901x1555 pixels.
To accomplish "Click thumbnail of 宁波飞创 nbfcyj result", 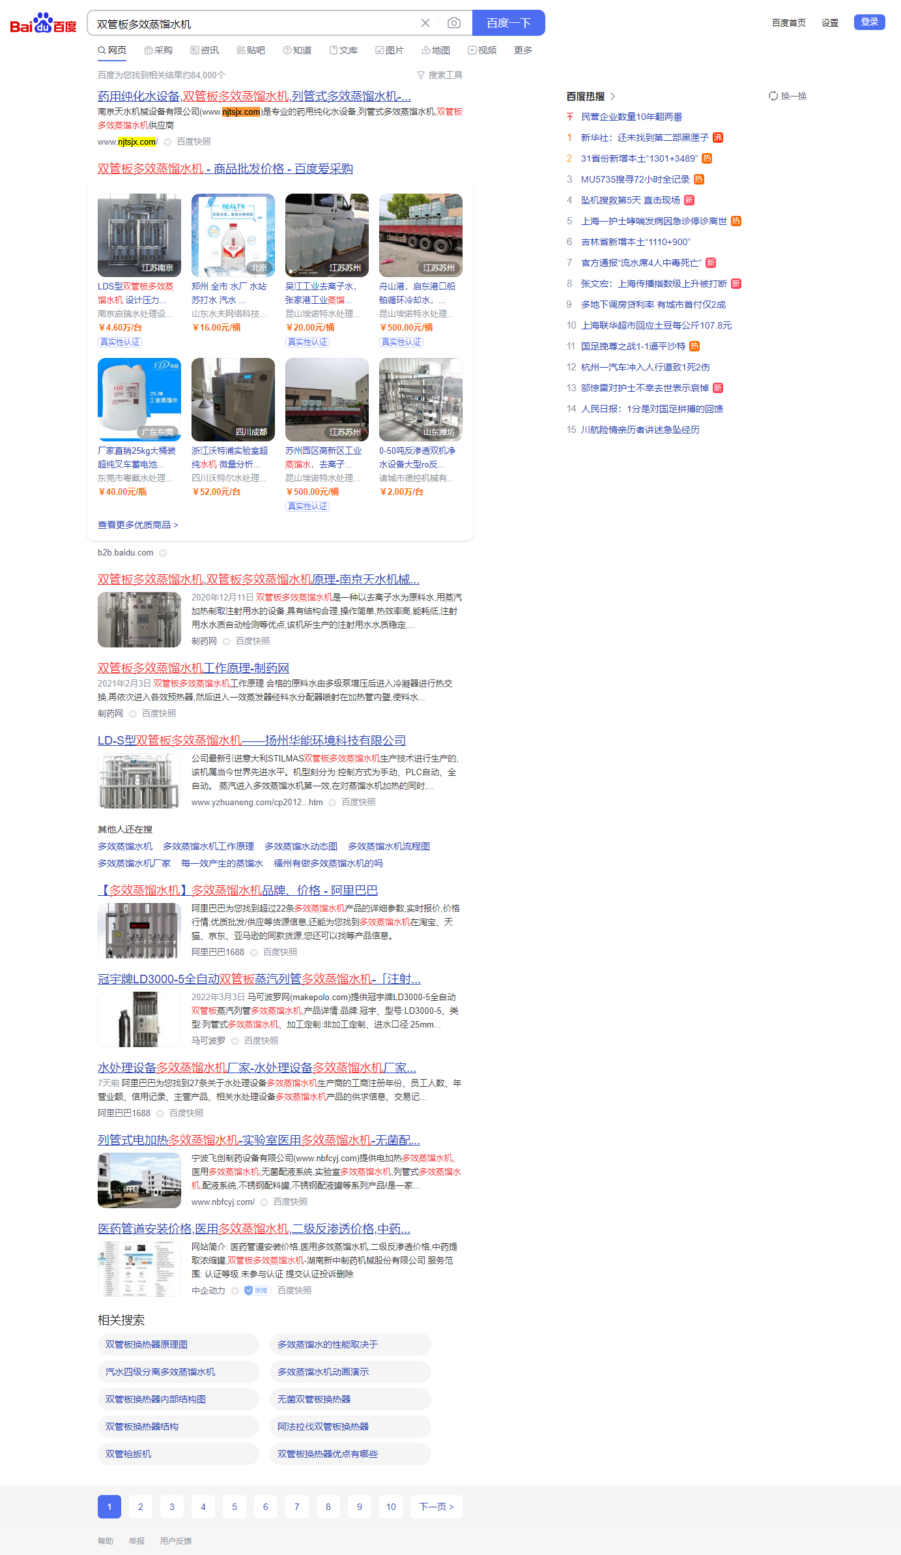I will [x=139, y=1180].
